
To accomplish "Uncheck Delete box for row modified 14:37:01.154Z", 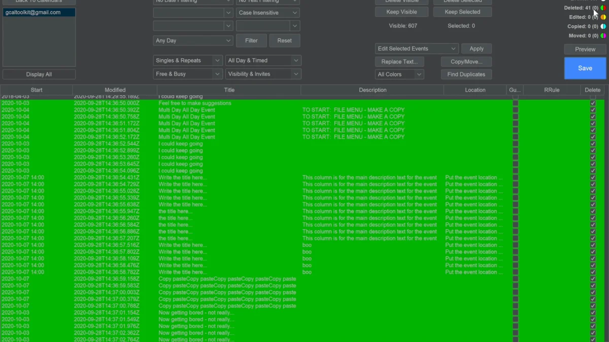I will [593, 313].
